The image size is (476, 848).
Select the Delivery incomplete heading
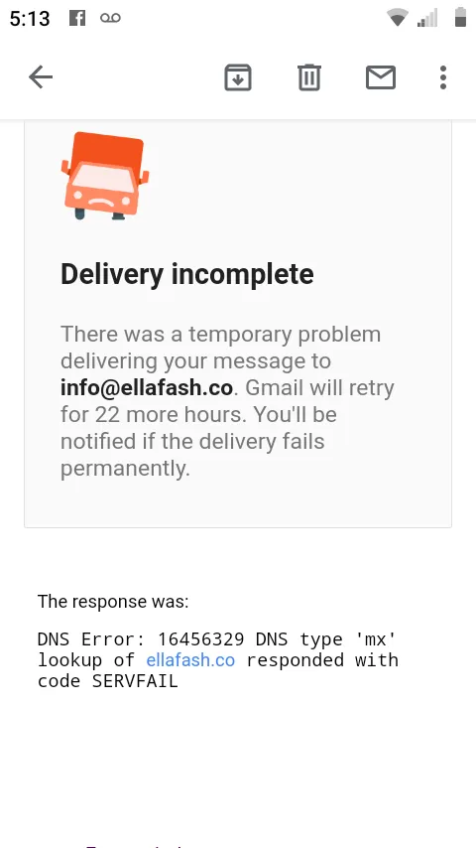[x=187, y=274]
